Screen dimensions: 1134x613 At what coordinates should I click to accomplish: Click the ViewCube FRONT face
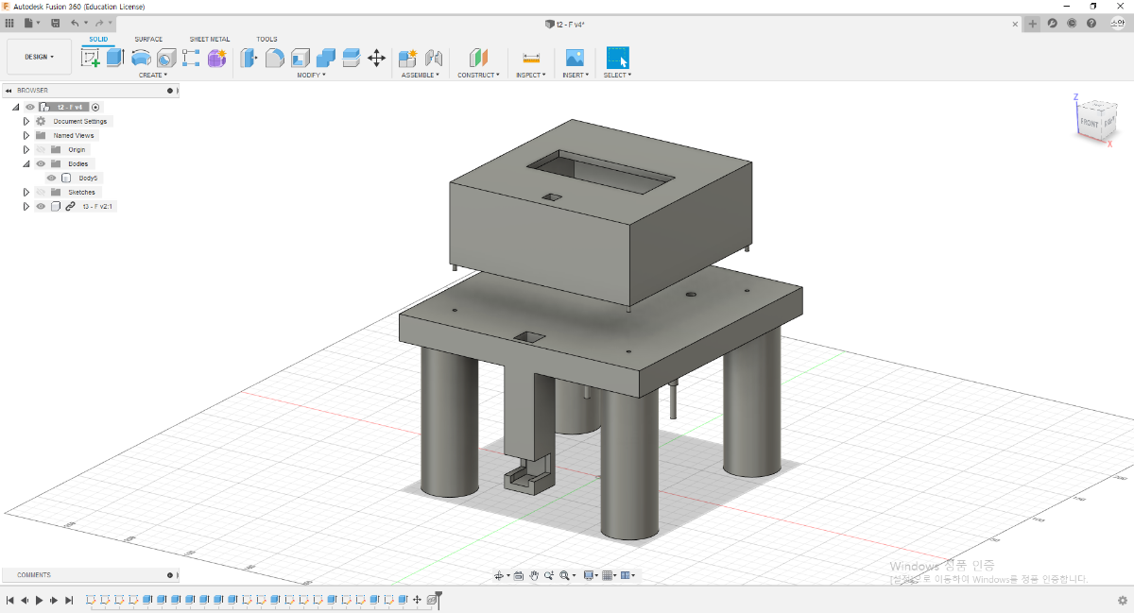(1089, 123)
